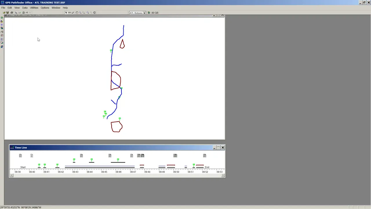Open the Utilities menu
371x209 pixels.
click(x=34, y=8)
